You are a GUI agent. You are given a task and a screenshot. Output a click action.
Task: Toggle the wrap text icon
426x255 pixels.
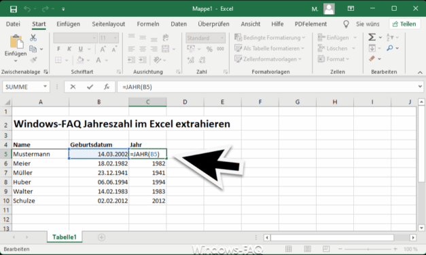[166, 37]
